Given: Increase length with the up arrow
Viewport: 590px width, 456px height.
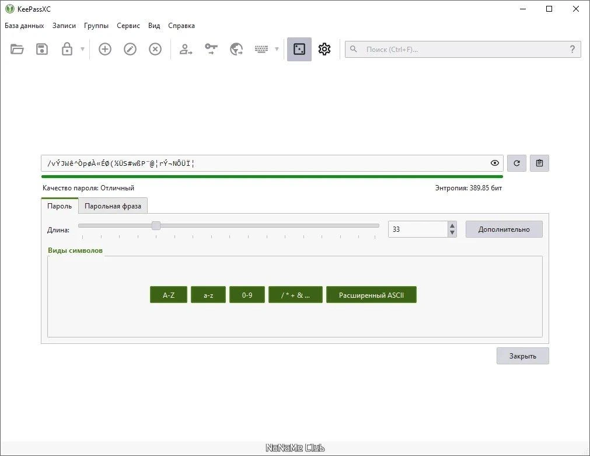Looking at the screenshot, I should (452, 225).
